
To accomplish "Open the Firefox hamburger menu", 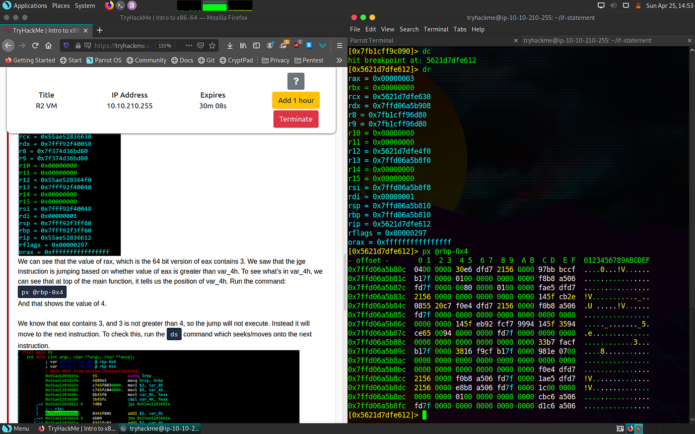I will coord(340,46).
